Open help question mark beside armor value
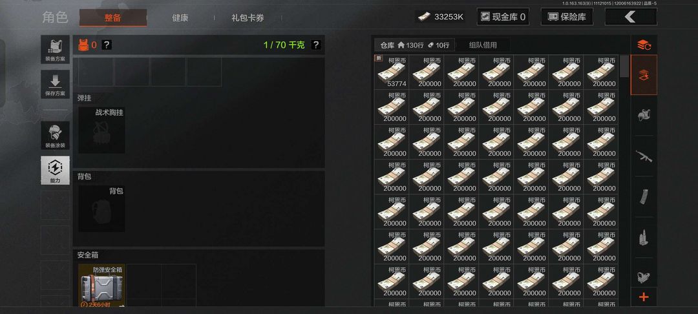Screen dimensions: 698x314 (x=107, y=45)
